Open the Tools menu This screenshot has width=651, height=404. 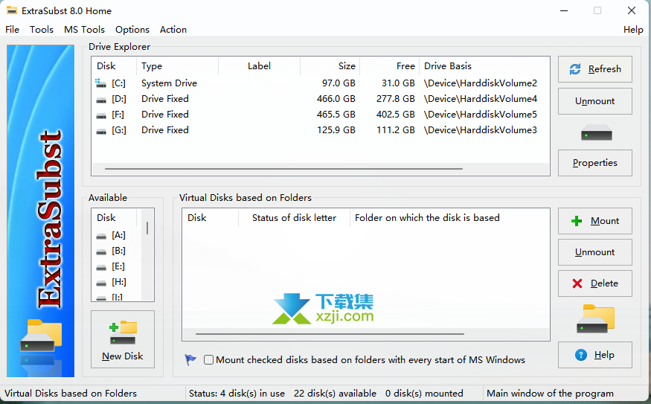(42, 30)
